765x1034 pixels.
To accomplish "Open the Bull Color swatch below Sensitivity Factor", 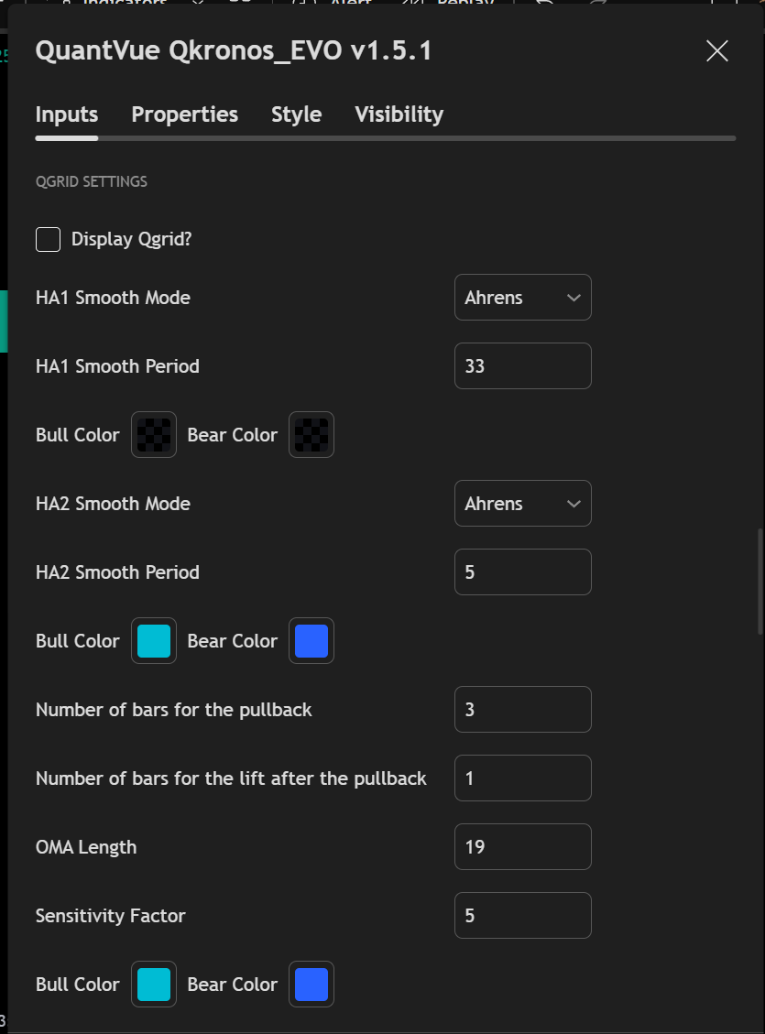I will point(154,985).
